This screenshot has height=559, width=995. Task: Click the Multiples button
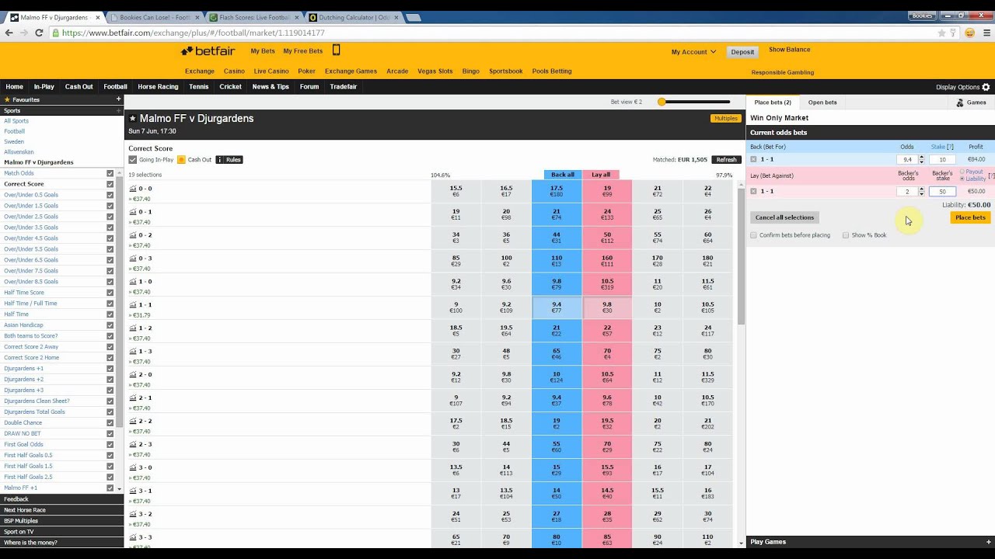point(725,118)
